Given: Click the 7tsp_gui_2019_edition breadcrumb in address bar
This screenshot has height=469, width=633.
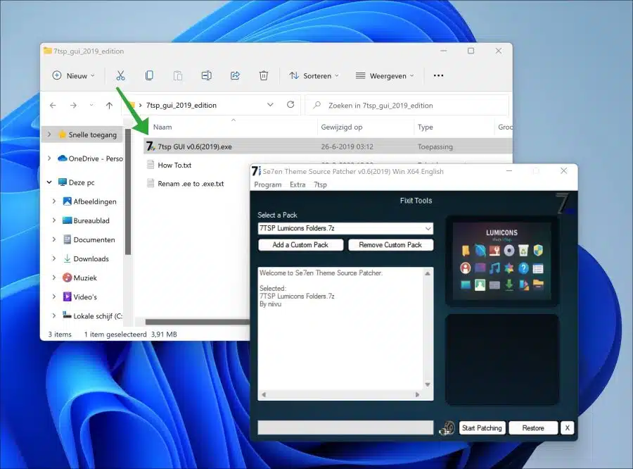Looking at the screenshot, I should pos(181,105).
